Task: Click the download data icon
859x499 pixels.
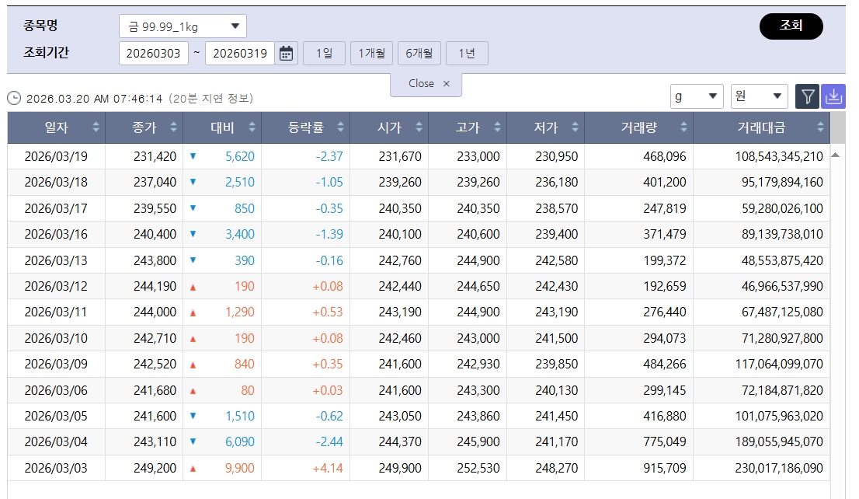Action: 833,97
